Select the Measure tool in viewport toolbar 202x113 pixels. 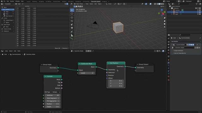coord(72,35)
